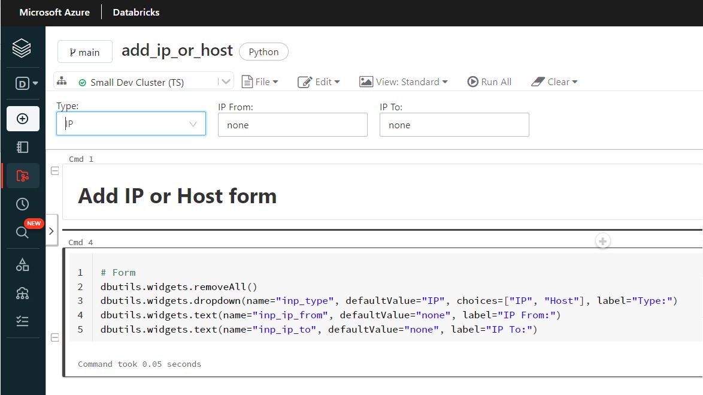
Task: Click the Cmd 1 label
Action: coord(81,159)
